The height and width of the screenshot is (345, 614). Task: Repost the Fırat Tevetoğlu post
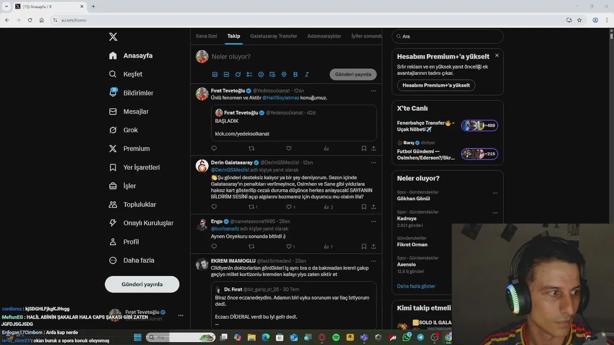(251, 149)
